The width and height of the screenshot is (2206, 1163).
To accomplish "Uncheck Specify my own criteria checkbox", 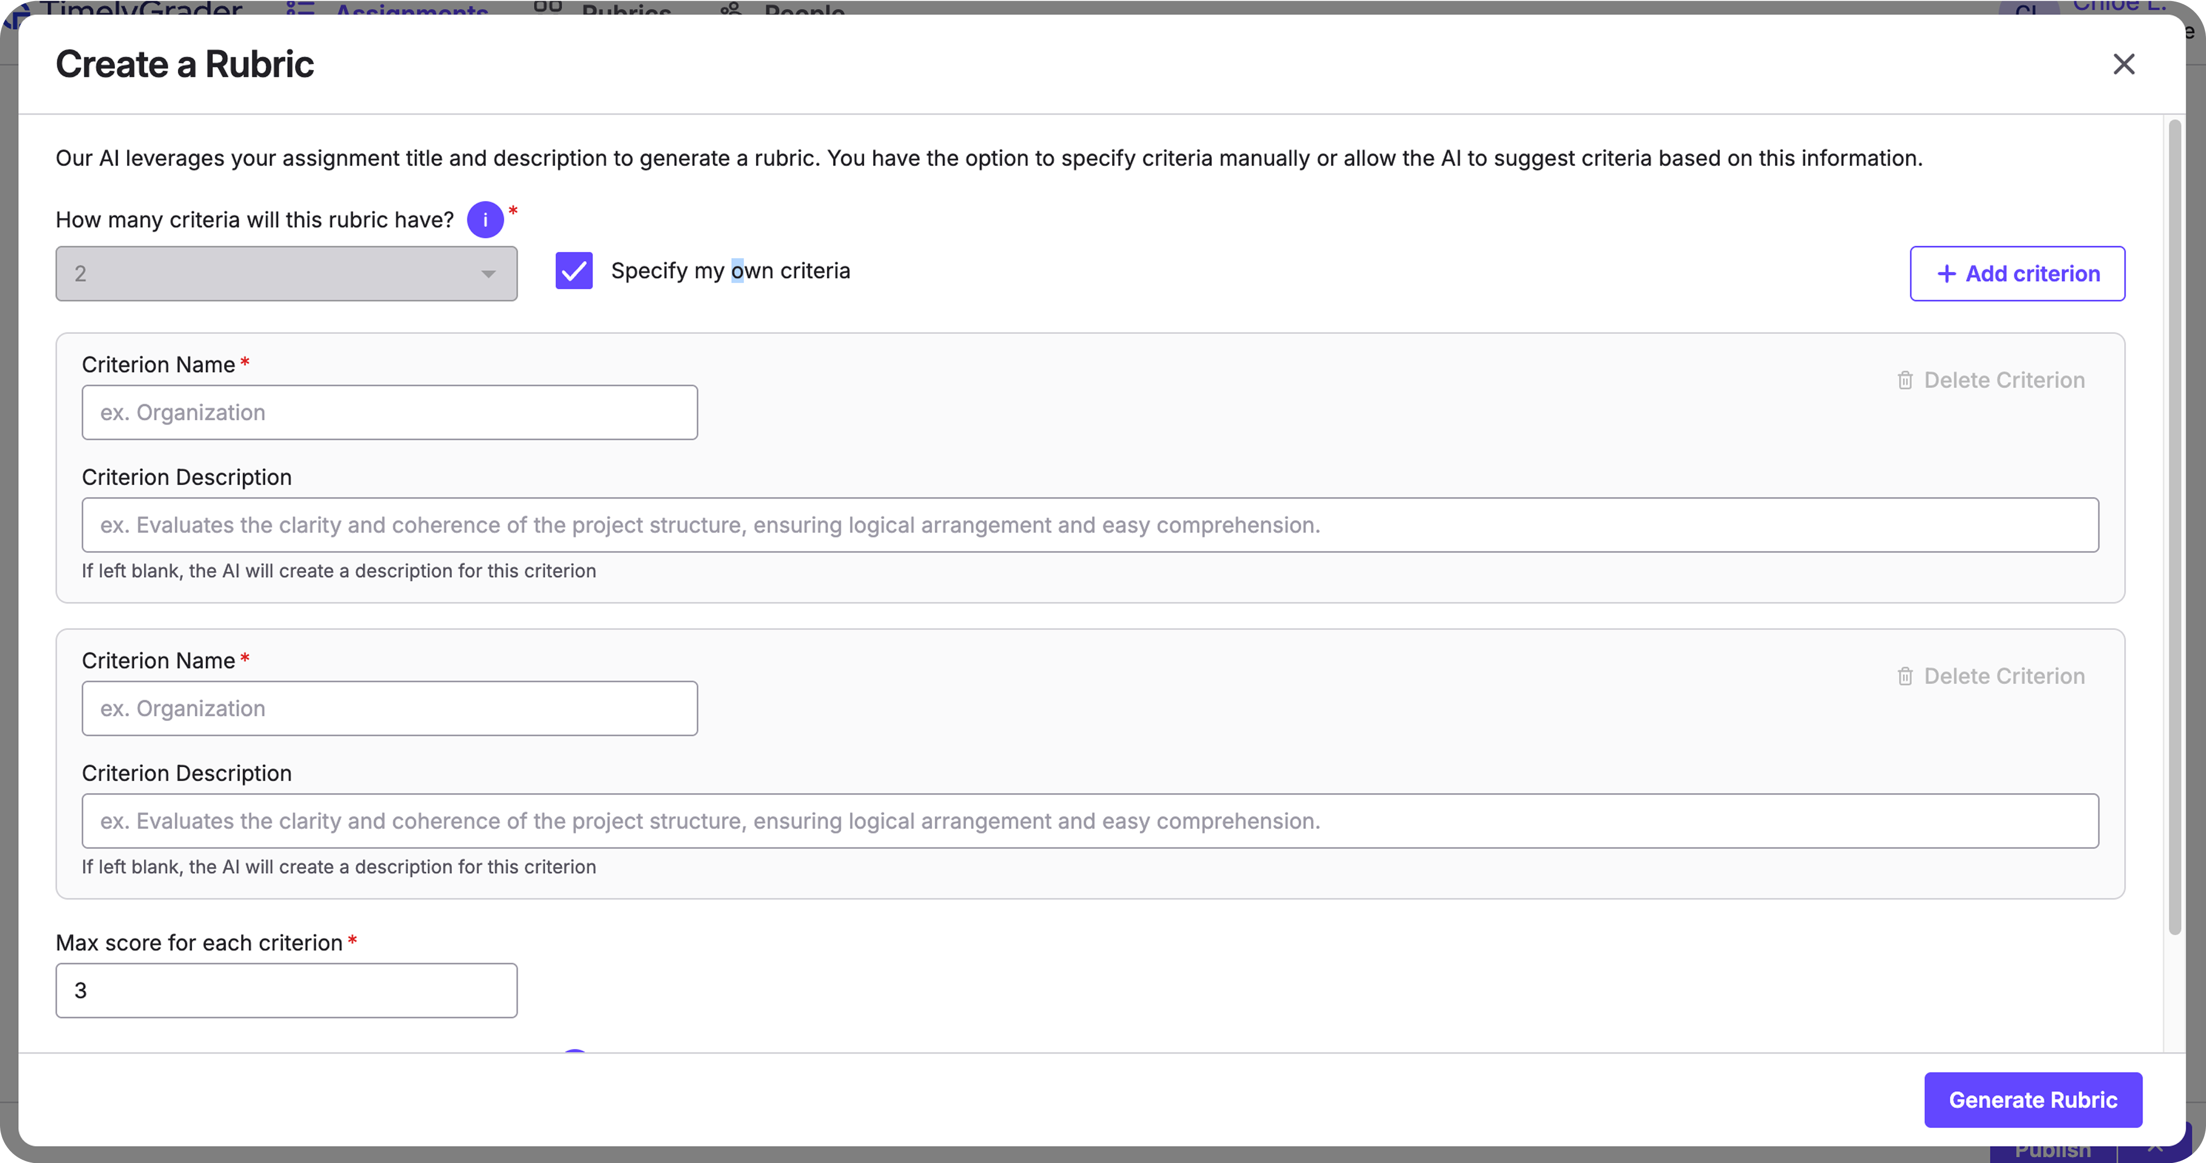I will [x=574, y=271].
